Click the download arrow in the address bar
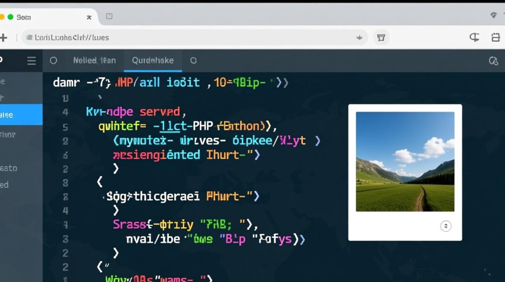This screenshot has height=282, width=505. 359,38
